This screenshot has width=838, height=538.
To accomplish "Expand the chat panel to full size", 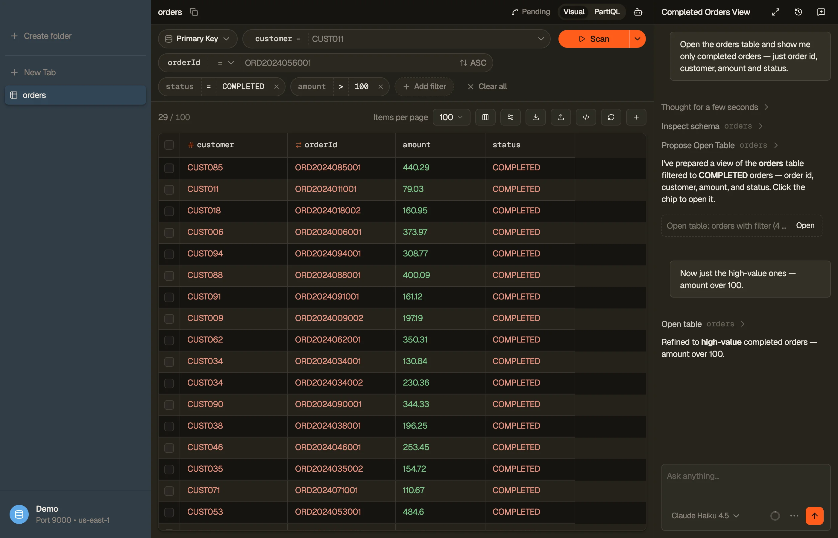I will pyautogui.click(x=775, y=12).
